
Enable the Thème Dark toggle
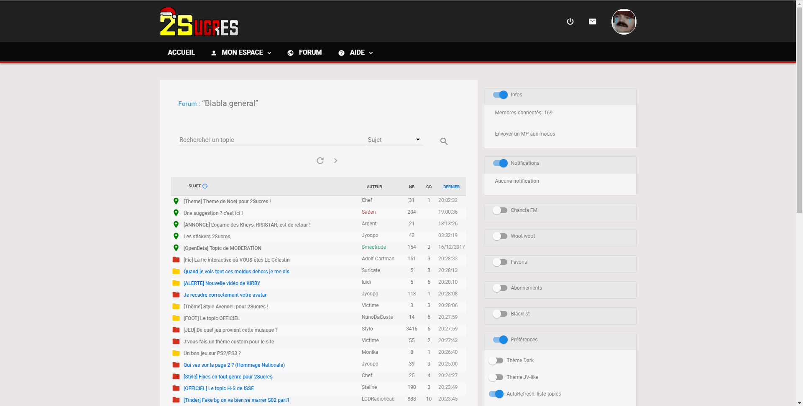click(496, 361)
